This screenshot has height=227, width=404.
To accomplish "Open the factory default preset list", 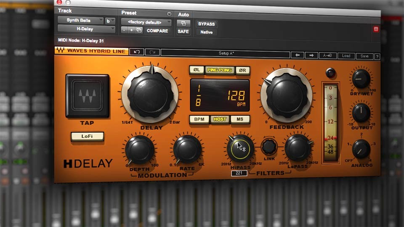I will click(x=146, y=22).
